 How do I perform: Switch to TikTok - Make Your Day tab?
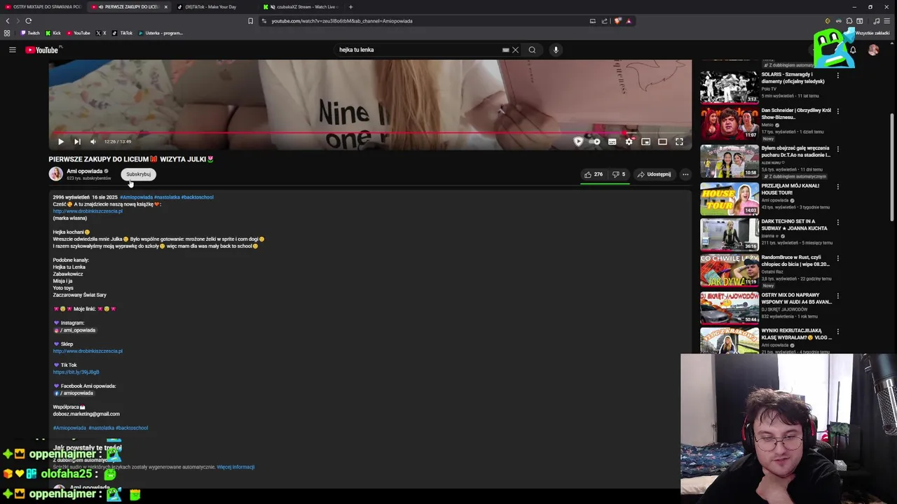point(214,7)
